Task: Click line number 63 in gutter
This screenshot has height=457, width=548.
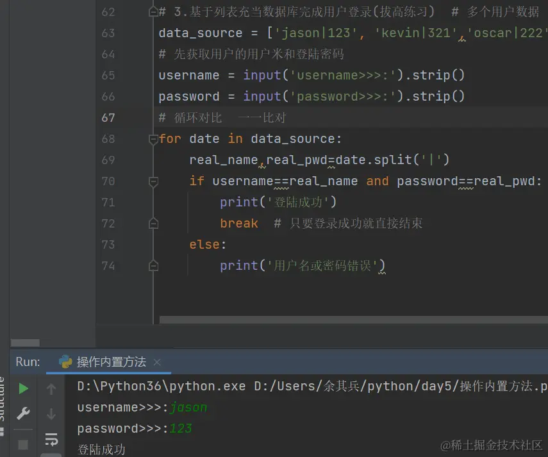Action: [x=108, y=33]
